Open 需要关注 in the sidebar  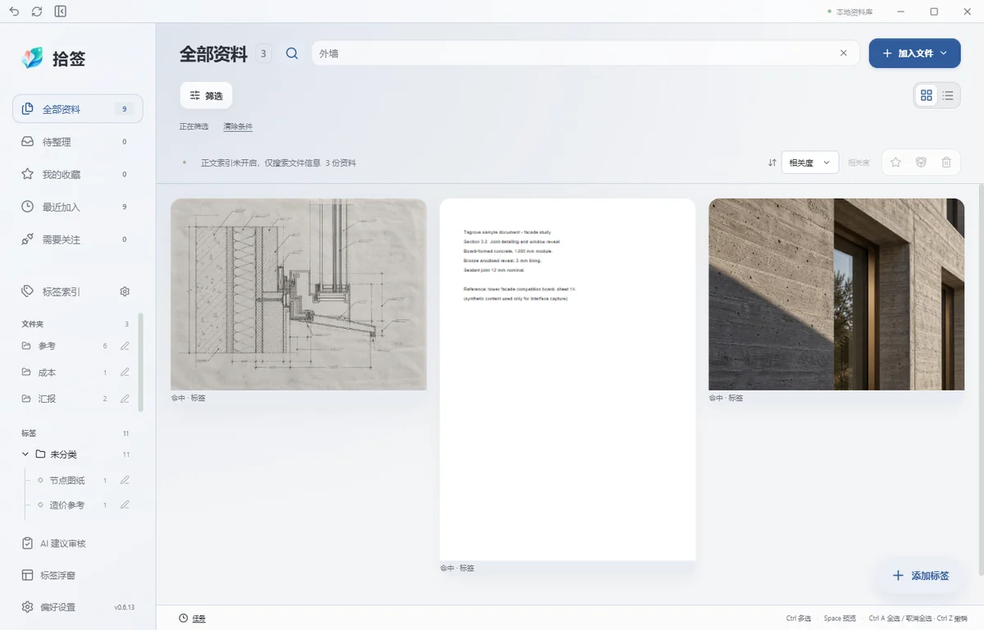[x=78, y=240]
